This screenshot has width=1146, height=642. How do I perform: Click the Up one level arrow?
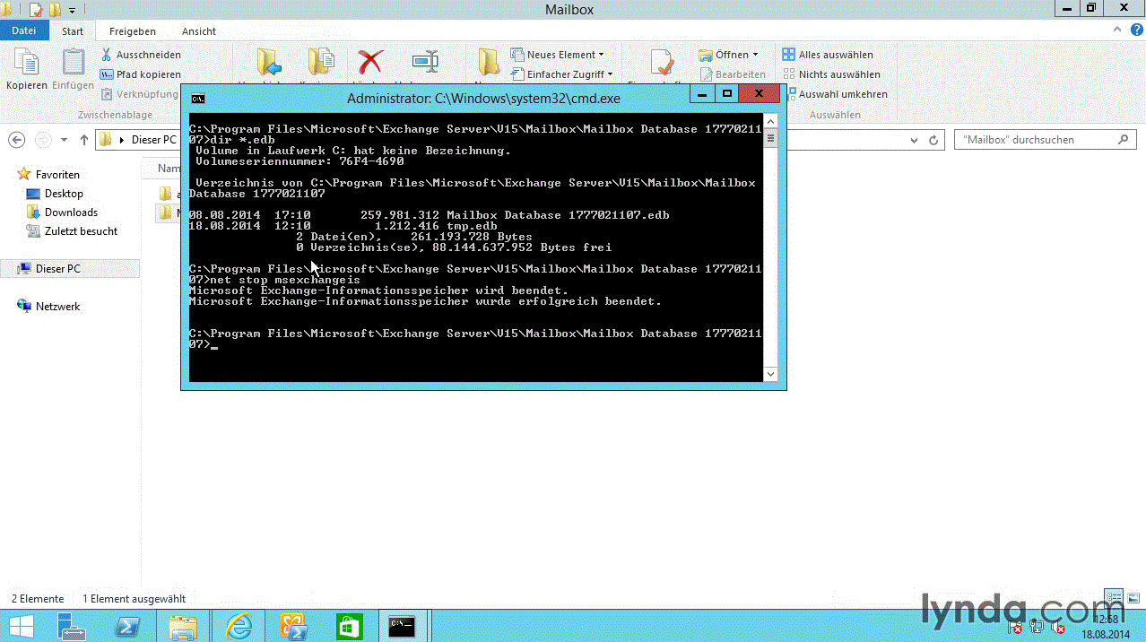[x=84, y=140]
